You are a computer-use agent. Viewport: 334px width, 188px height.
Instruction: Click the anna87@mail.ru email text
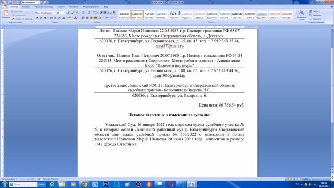[x=169, y=46]
